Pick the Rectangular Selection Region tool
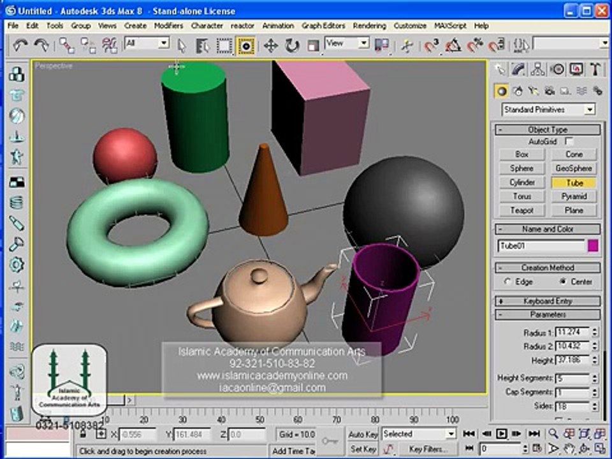The image size is (612, 459). pyautogui.click(x=224, y=46)
